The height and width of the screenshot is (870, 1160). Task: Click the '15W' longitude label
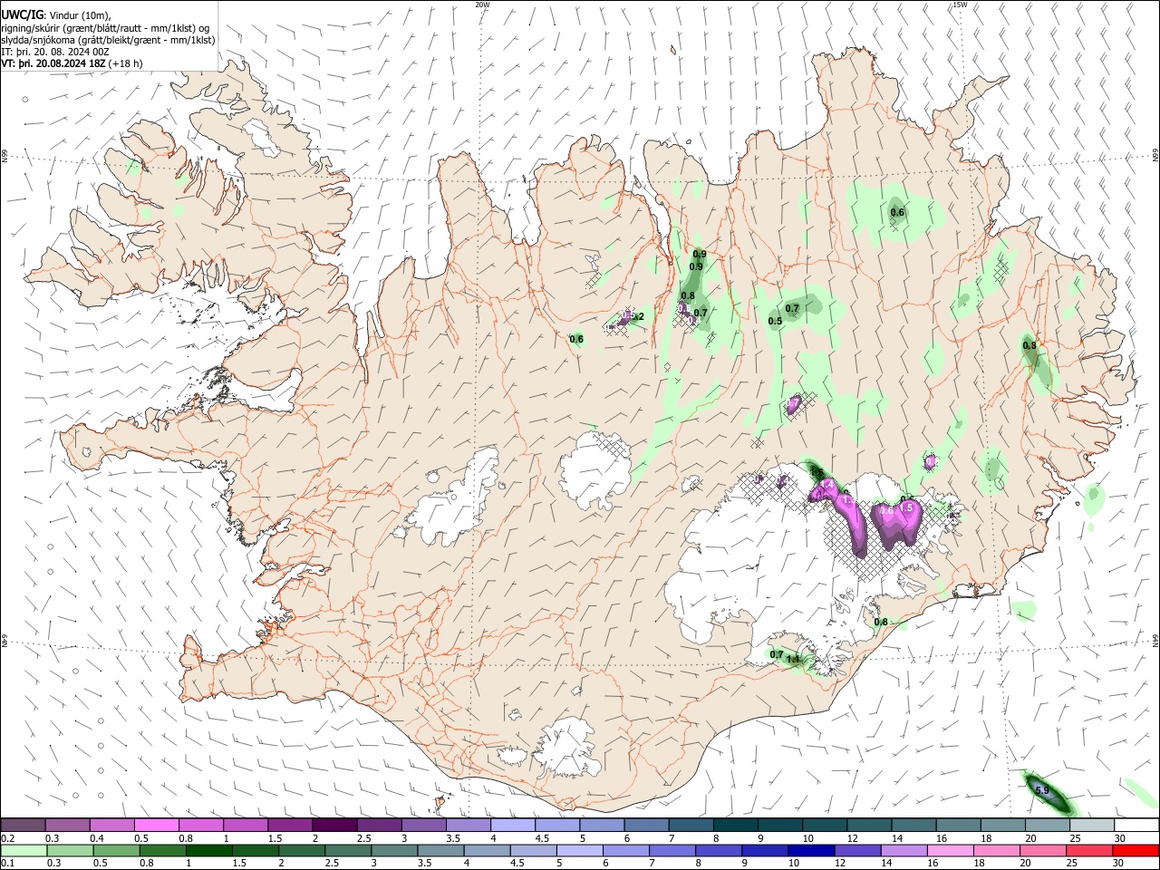point(960,5)
